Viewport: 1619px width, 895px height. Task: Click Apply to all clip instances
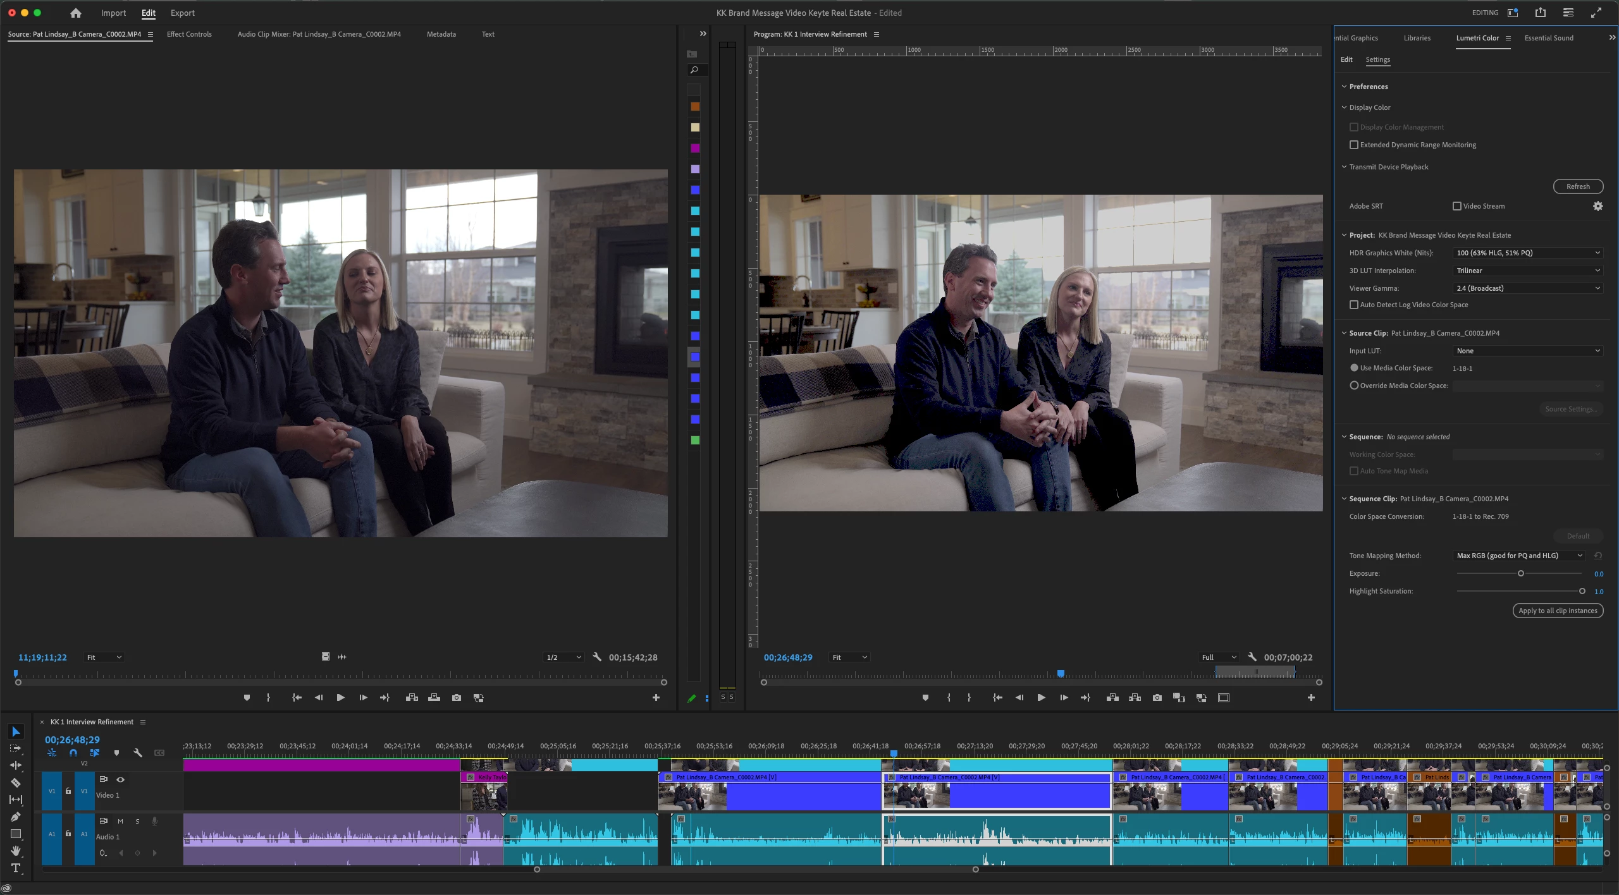click(x=1557, y=611)
